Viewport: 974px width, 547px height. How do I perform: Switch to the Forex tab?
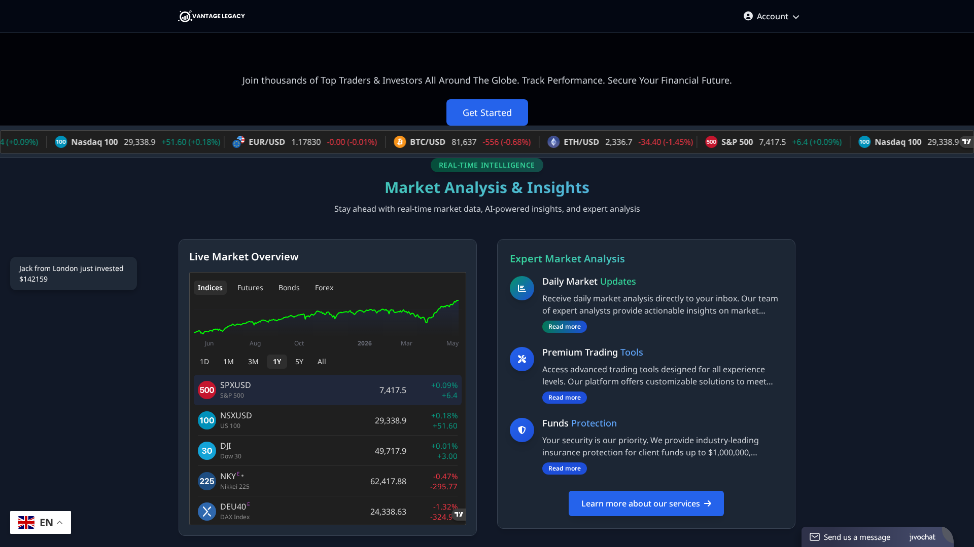point(324,288)
